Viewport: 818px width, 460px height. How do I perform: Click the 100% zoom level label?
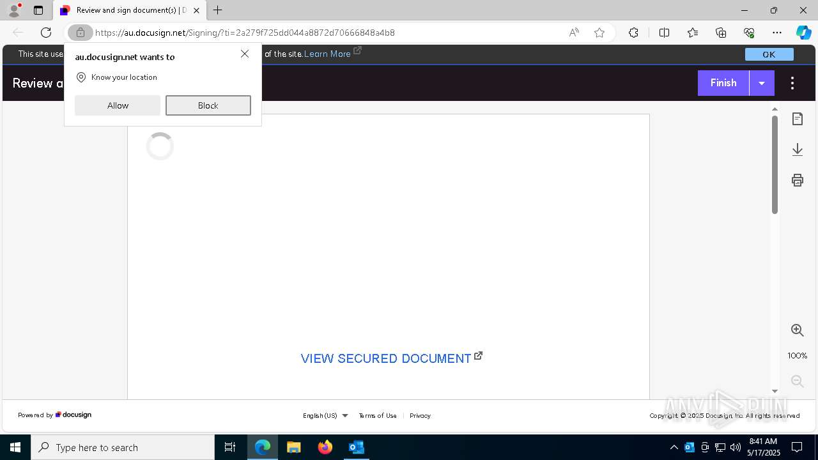[x=798, y=356]
